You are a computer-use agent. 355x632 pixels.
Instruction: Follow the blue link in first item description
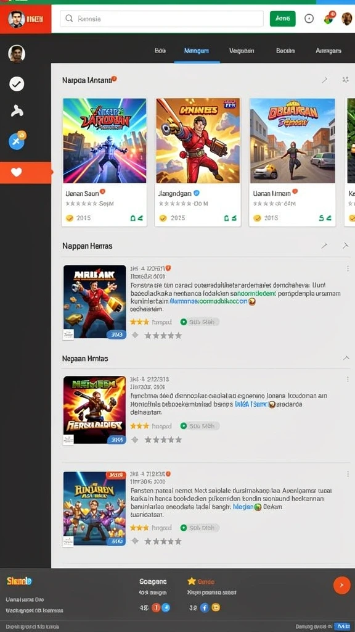[x=208, y=301]
